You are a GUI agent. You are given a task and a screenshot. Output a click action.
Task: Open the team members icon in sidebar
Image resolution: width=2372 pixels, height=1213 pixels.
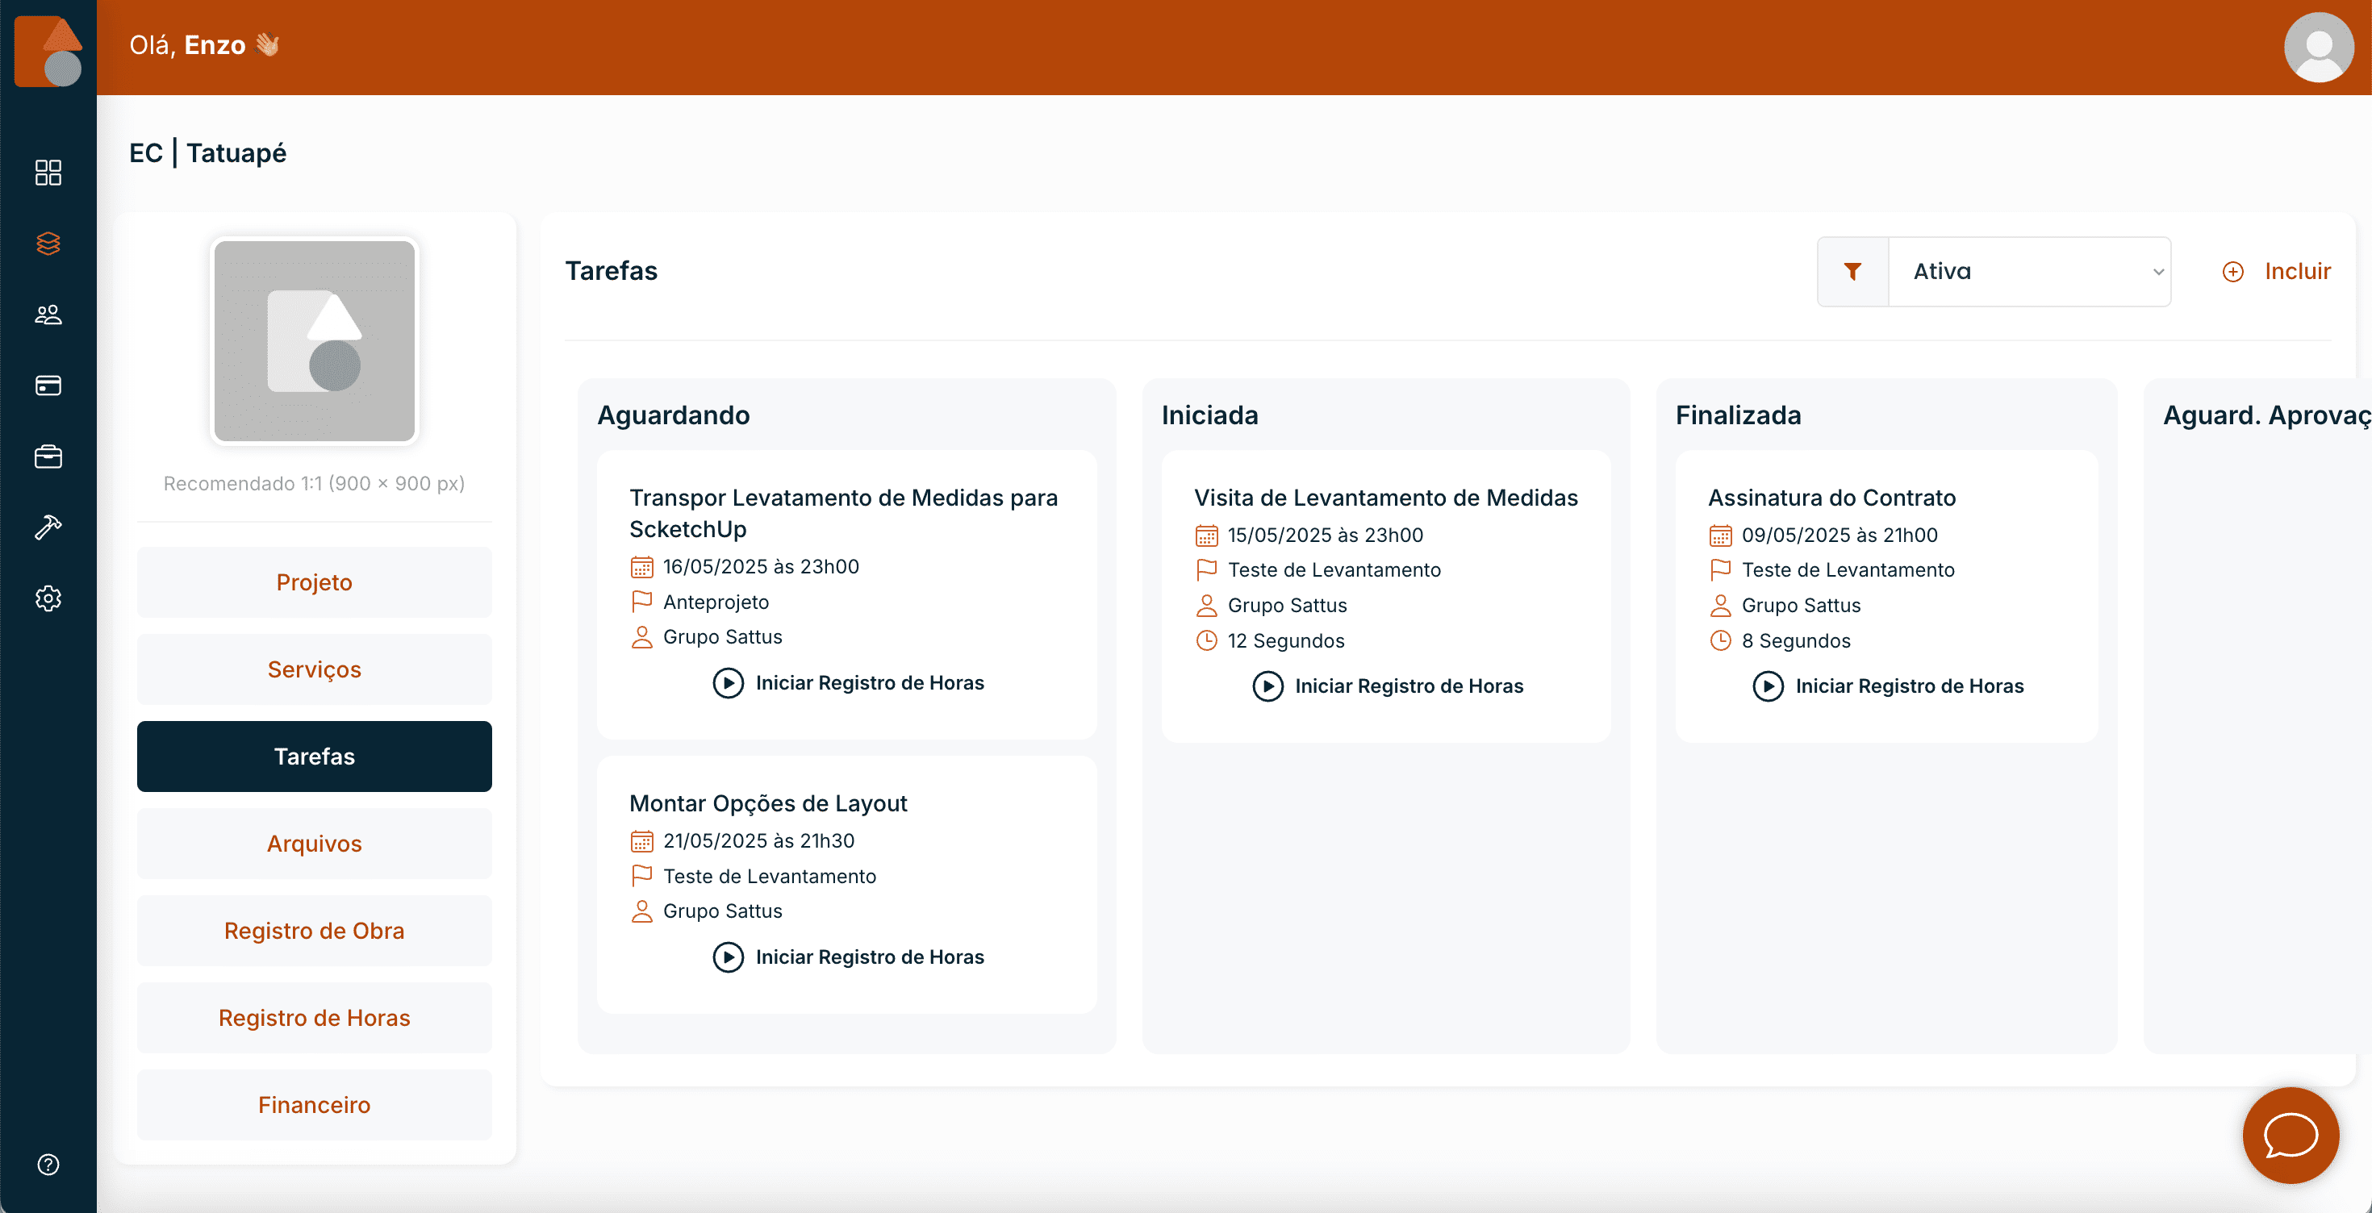pyautogui.click(x=48, y=315)
